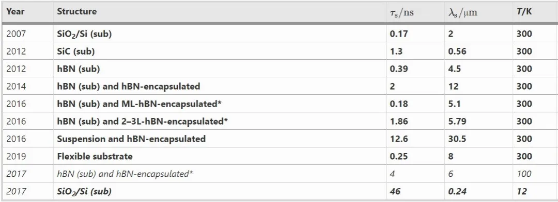Click the T/K column header
This screenshot has width=558, height=202.
point(524,11)
